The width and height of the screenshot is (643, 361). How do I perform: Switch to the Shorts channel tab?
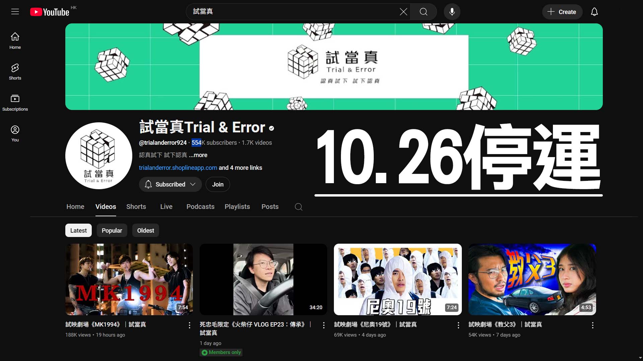[x=136, y=207]
